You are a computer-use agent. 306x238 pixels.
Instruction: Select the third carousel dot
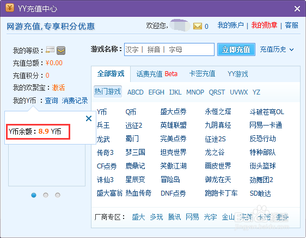[58, 195]
